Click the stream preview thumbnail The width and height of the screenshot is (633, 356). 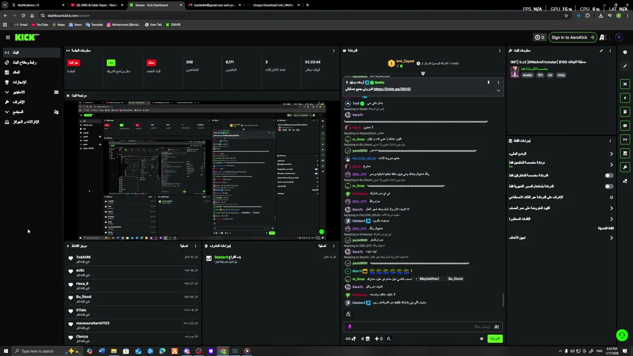202,171
